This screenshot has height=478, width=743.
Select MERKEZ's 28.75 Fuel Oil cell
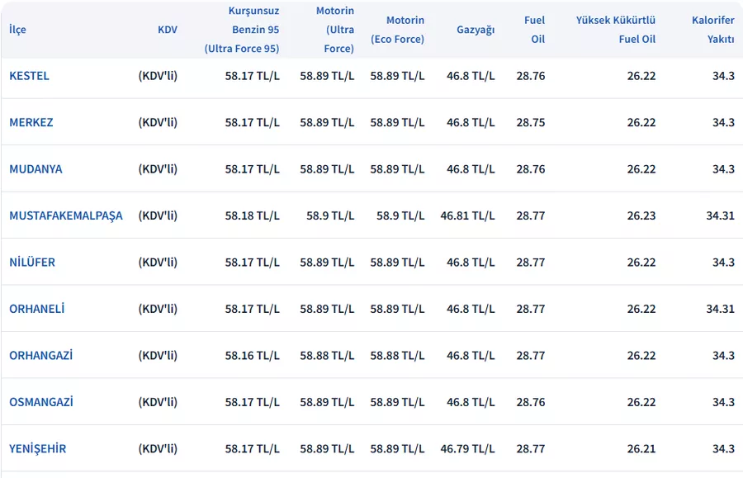[531, 122]
